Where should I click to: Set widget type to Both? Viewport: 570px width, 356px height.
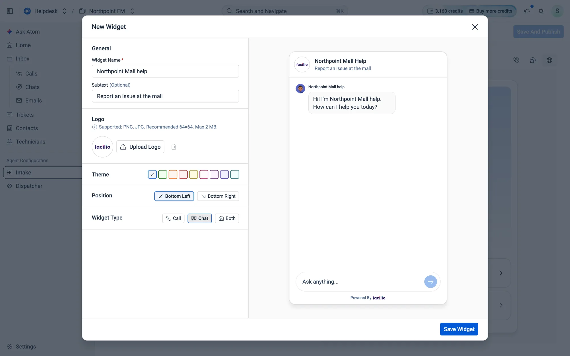227,218
